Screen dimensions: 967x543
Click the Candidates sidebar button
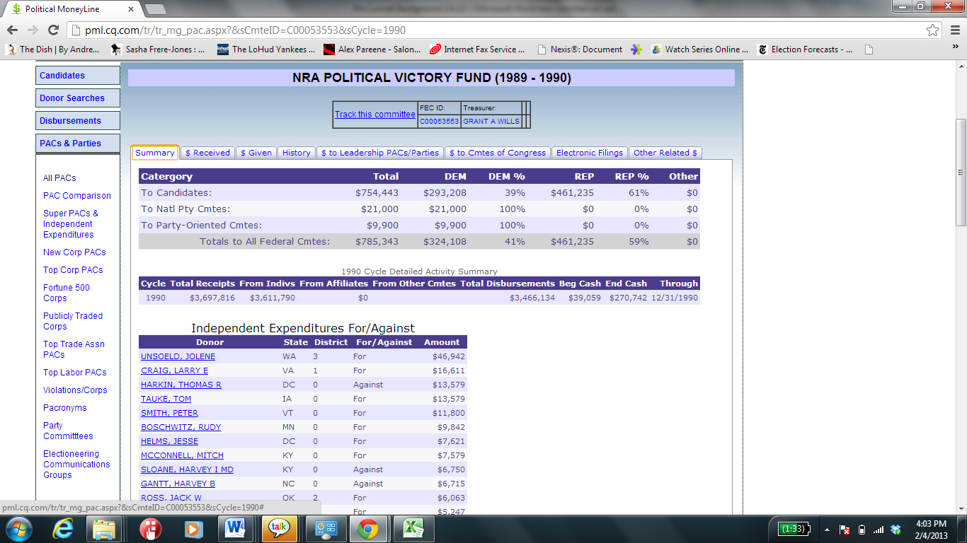[78, 76]
